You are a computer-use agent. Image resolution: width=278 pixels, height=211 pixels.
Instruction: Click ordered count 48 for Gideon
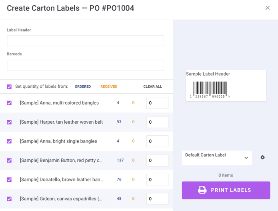119,199
